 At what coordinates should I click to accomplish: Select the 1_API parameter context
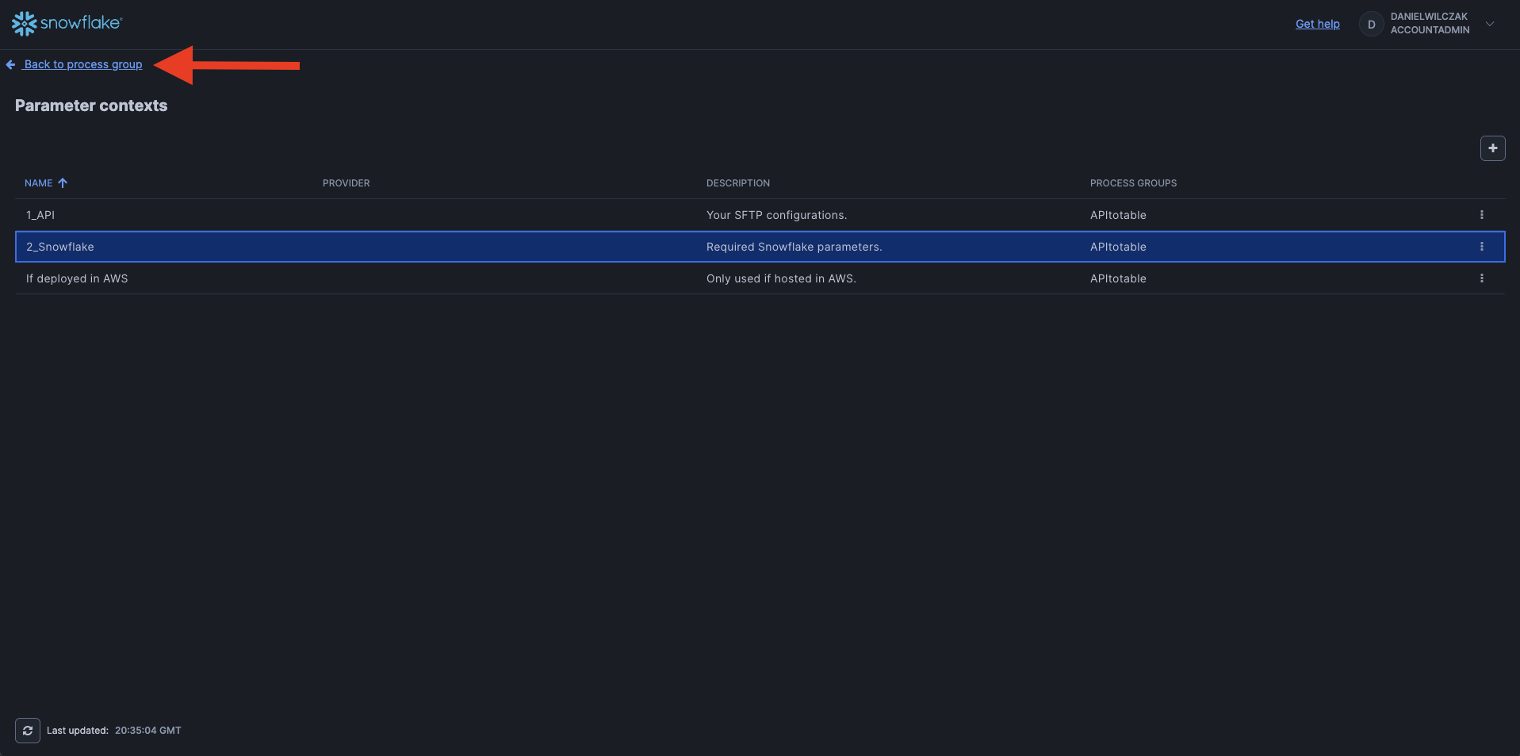[40, 215]
